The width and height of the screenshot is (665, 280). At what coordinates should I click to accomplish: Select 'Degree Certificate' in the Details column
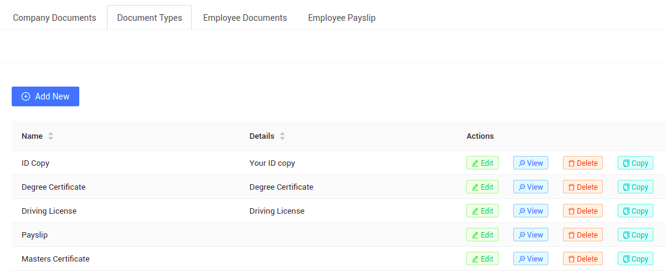pos(281,187)
